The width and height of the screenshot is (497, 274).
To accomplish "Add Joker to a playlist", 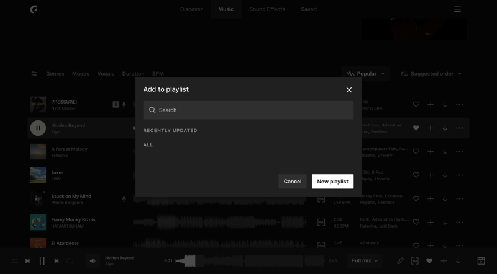I will 431,175.
